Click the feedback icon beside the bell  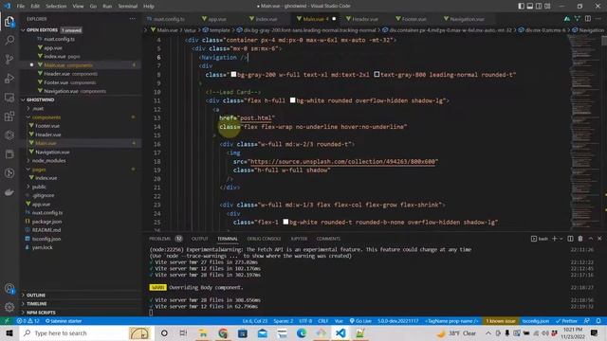(587, 321)
